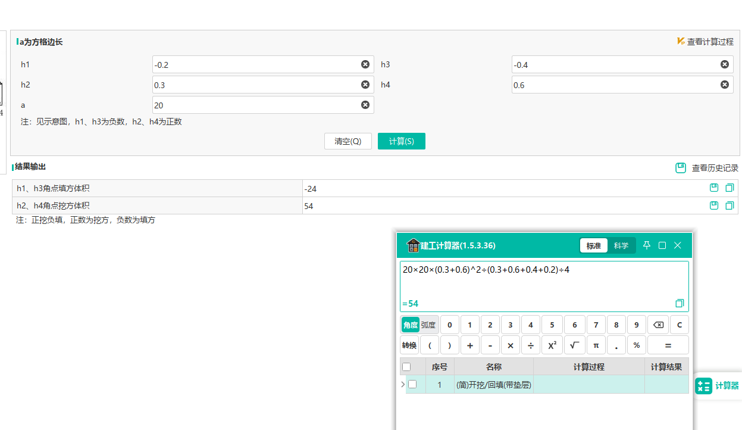Switch to the 科学 calculator tab

point(621,245)
